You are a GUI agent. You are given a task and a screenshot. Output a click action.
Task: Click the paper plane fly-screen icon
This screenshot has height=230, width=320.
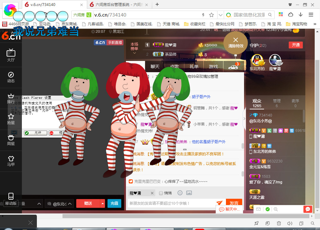point(220,202)
